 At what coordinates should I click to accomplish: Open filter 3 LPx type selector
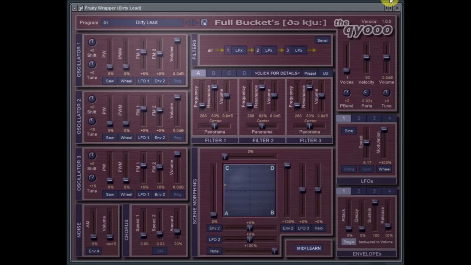299,50
